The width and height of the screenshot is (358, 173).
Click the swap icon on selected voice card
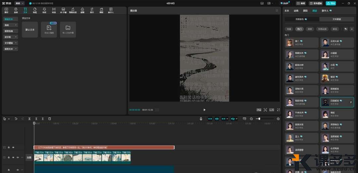351,102
